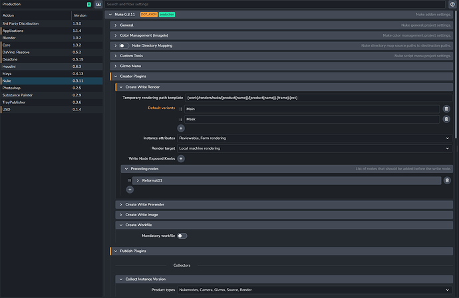Click the drag handle beside Main variant
The width and height of the screenshot is (459, 298).
(181, 108)
